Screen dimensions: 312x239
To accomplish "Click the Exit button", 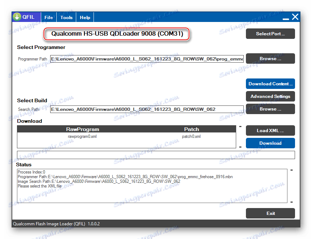I will click(270, 213).
